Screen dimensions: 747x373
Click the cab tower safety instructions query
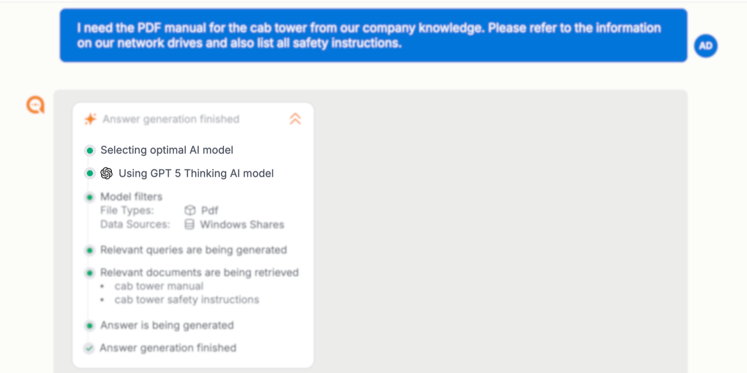pos(187,300)
